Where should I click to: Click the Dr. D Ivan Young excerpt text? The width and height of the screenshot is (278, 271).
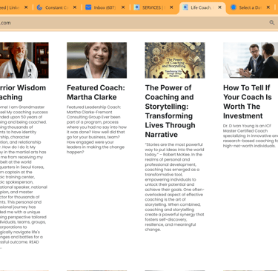coord(251,135)
